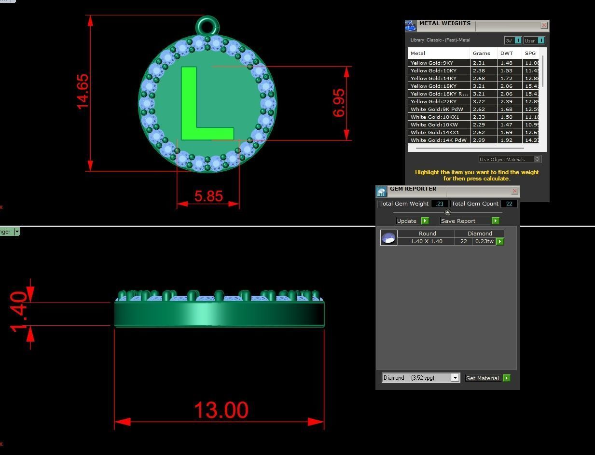Image resolution: width=595 pixels, height=455 pixels.
Task: Click the green arrow beside Update
Action: point(425,221)
